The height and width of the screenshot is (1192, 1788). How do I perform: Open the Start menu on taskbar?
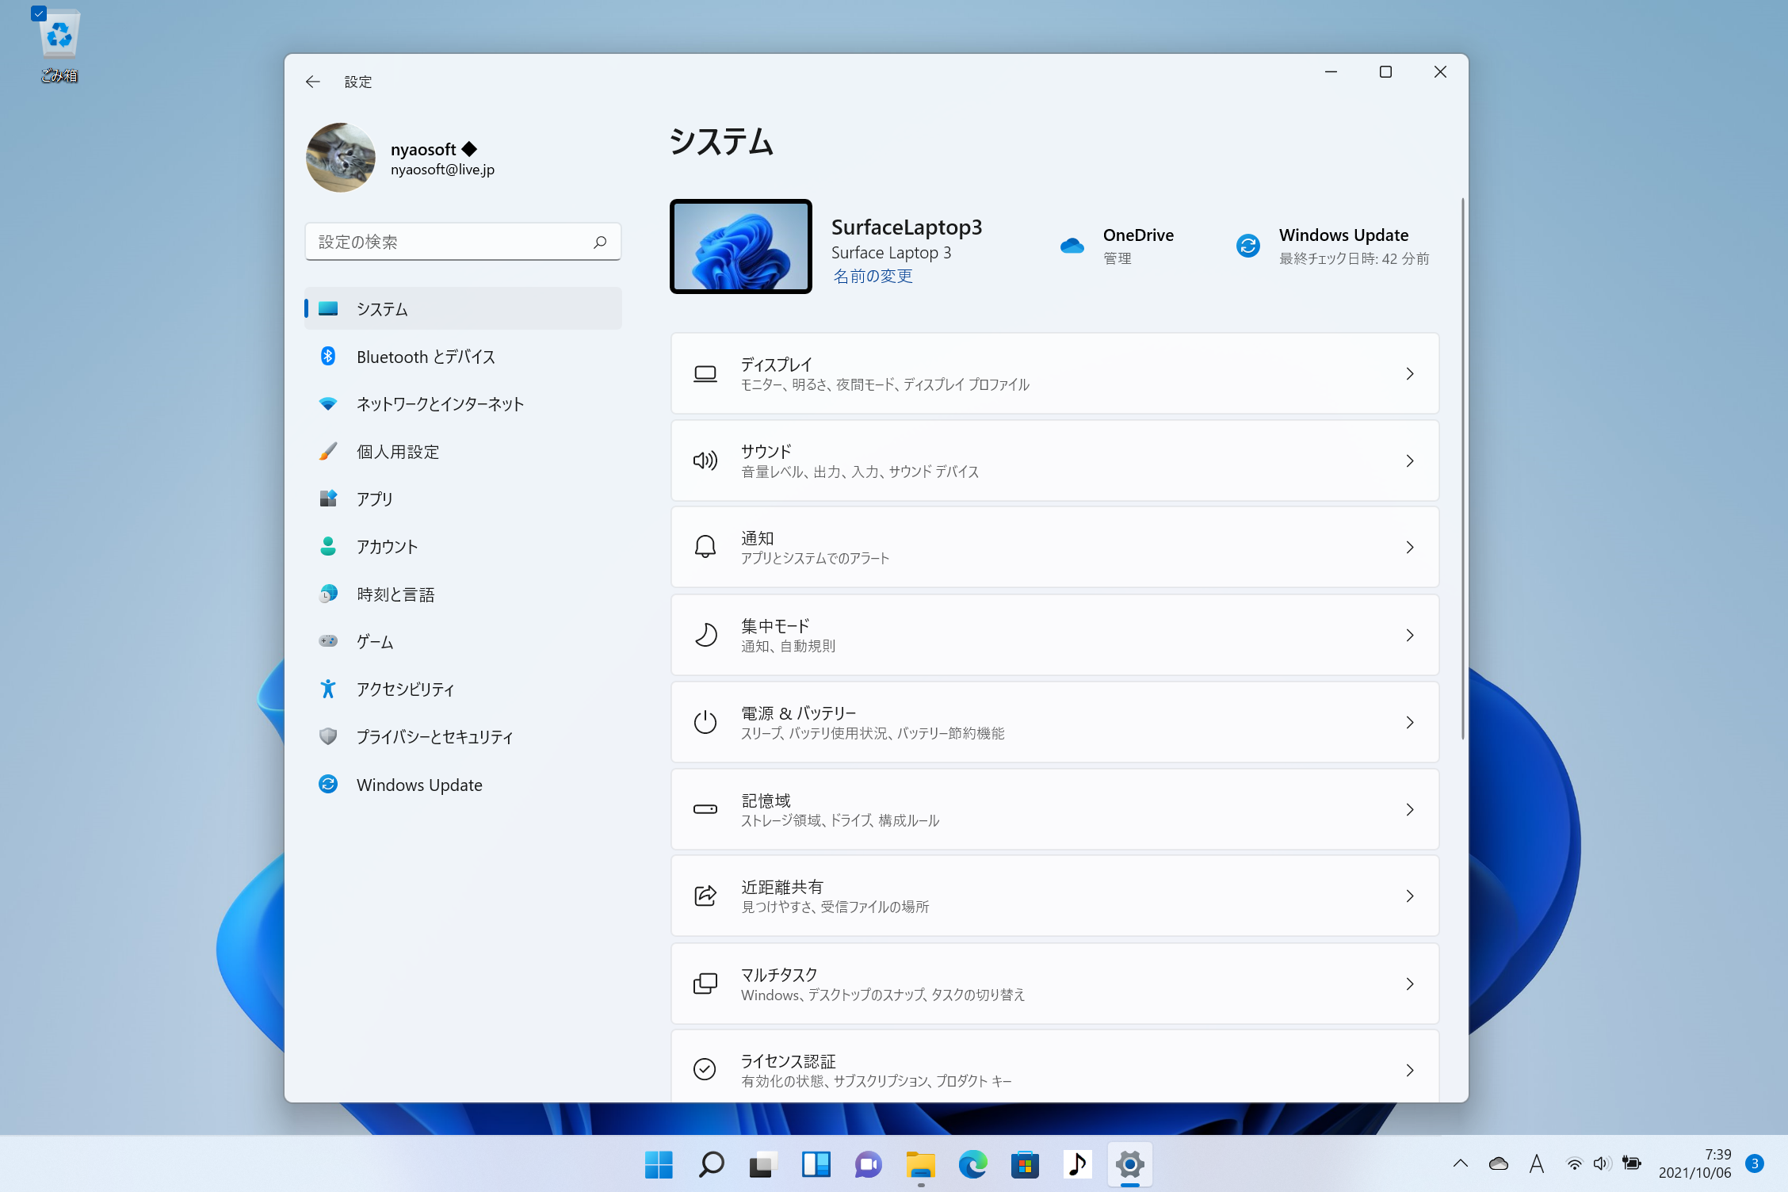tap(659, 1164)
